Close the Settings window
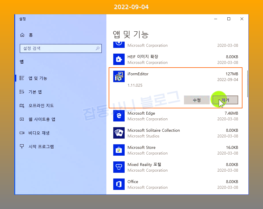This screenshot has width=263, height=209. click(242, 19)
